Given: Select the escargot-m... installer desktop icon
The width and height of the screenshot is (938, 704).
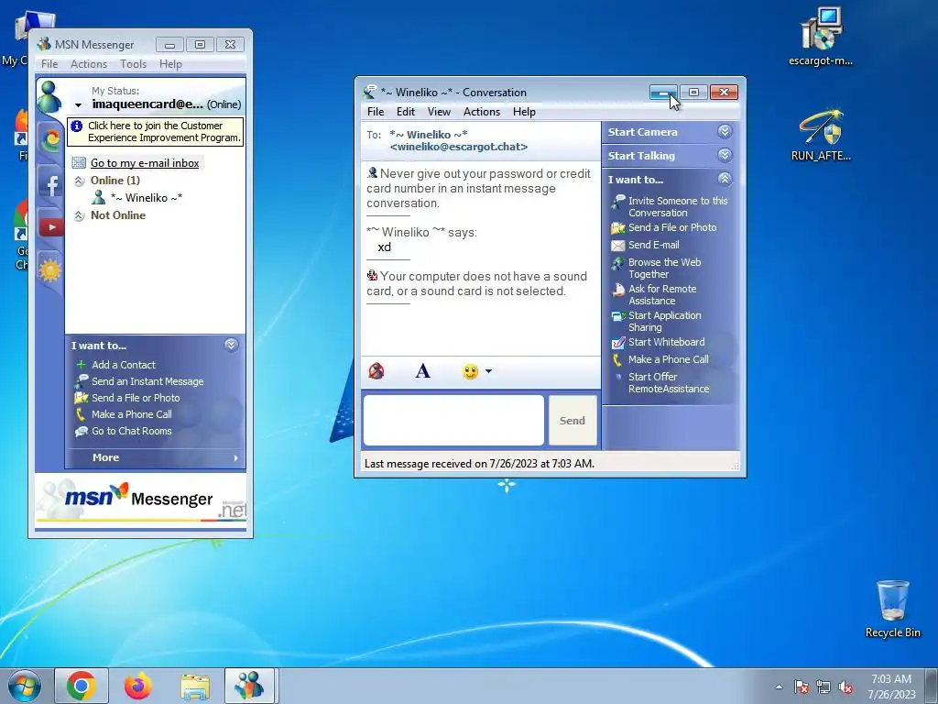Looking at the screenshot, I should tap(821, 37).
